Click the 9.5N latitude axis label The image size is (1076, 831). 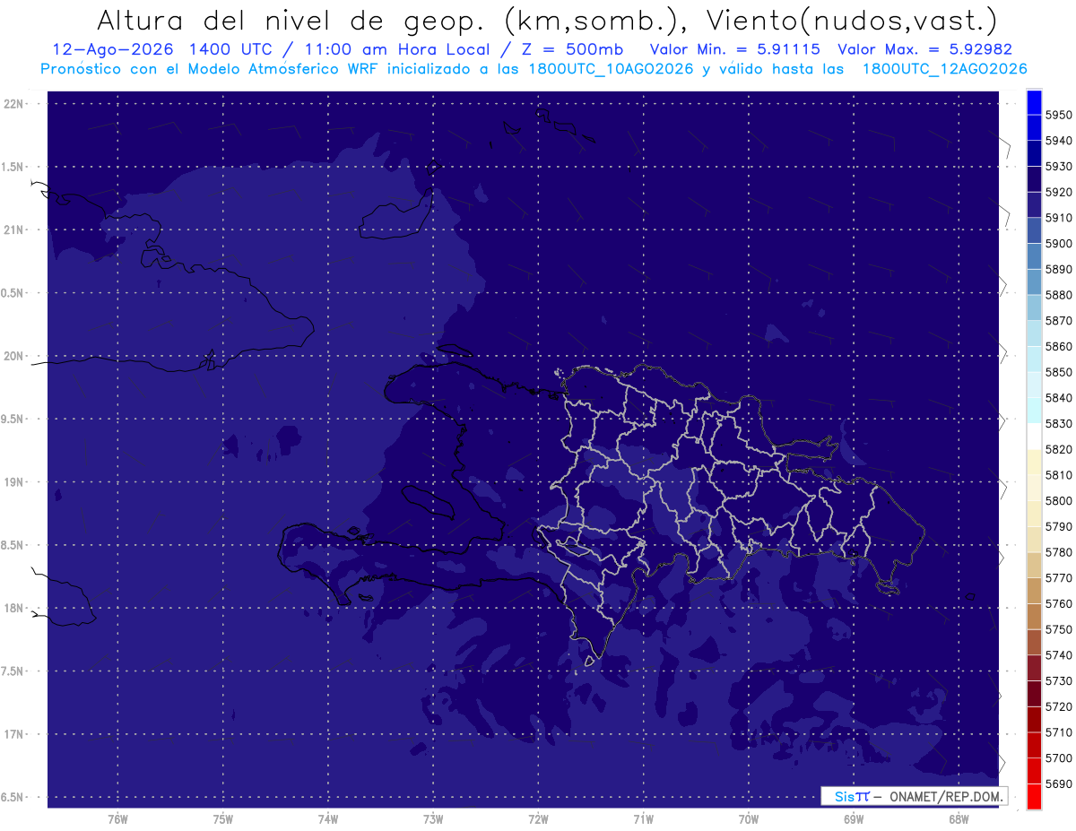(13, 420)
